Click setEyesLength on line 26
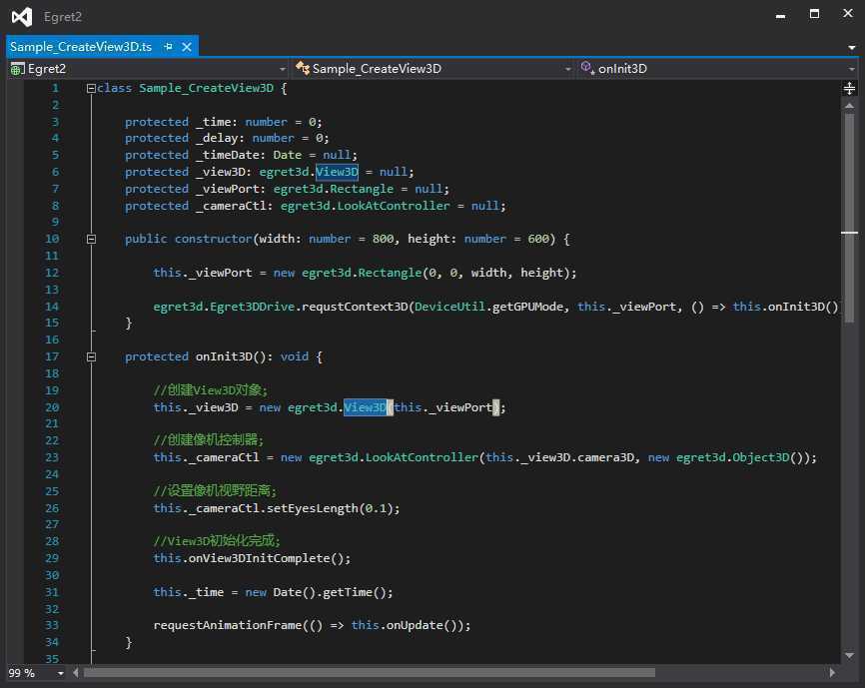Screen dimensions: 865x688 click(313, 509)
